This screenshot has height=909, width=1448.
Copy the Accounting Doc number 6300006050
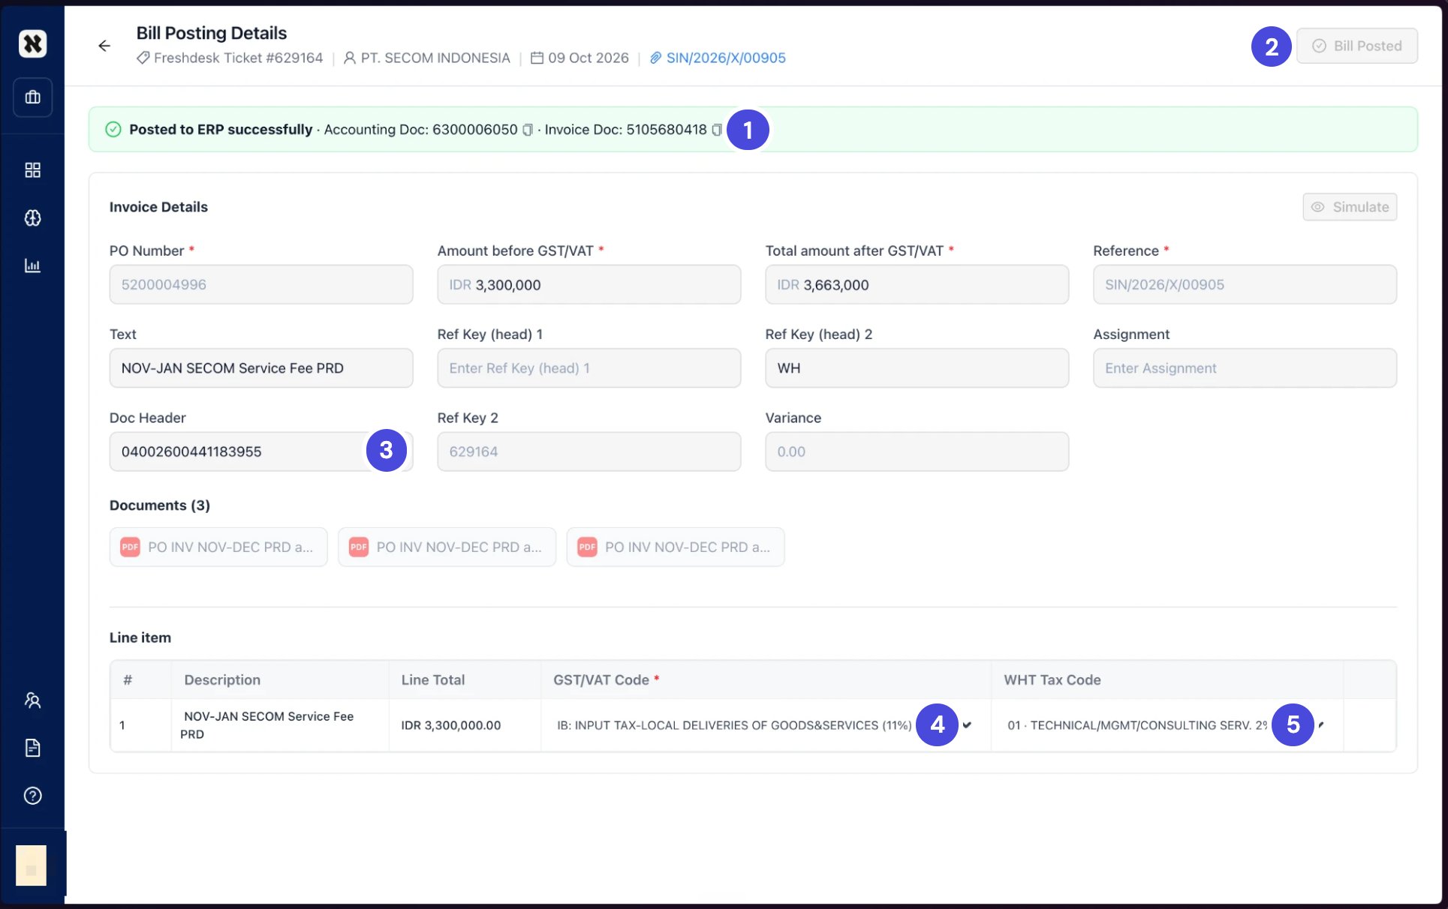click(x=528, y=130)
